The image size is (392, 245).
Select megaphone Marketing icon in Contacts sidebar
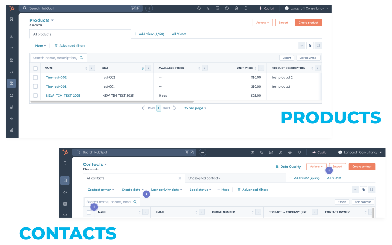pyautogui.click(x=65, y=192)
